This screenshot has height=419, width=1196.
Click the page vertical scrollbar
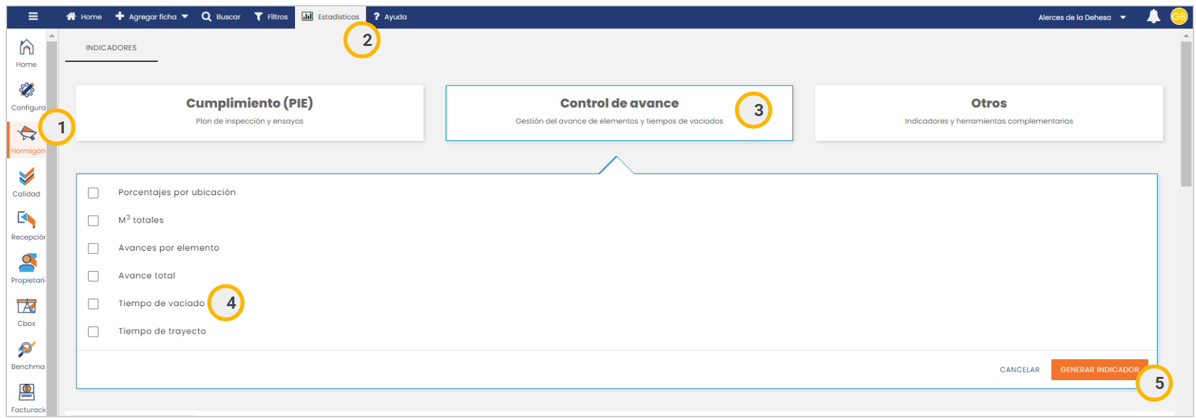point(1186,115)
